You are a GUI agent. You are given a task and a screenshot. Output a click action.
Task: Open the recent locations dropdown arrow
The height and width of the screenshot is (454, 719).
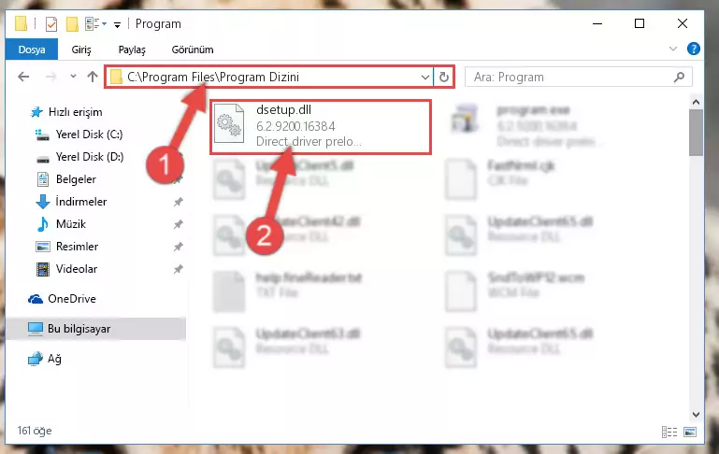tap(73, 77)
